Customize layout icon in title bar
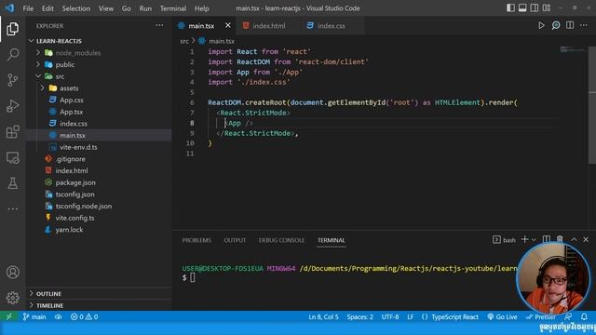This screenshot has width=596, height=335. click(x=547, y=8)
